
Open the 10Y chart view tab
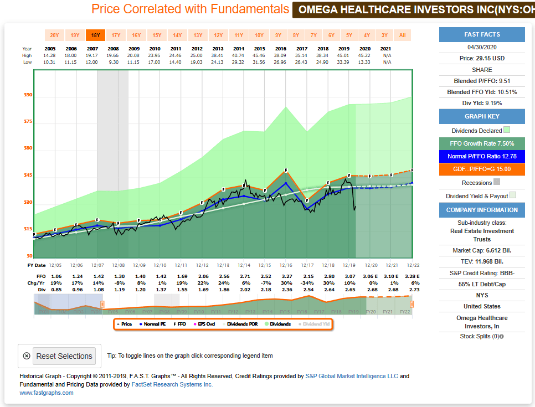click(259, 34)
